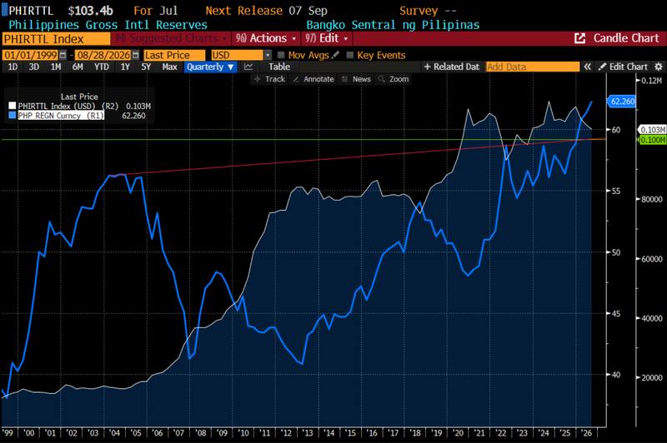The image size is (667, 443).
Task: Enable the Mov Avgs checkbox
Action: [x=281, y=55]
